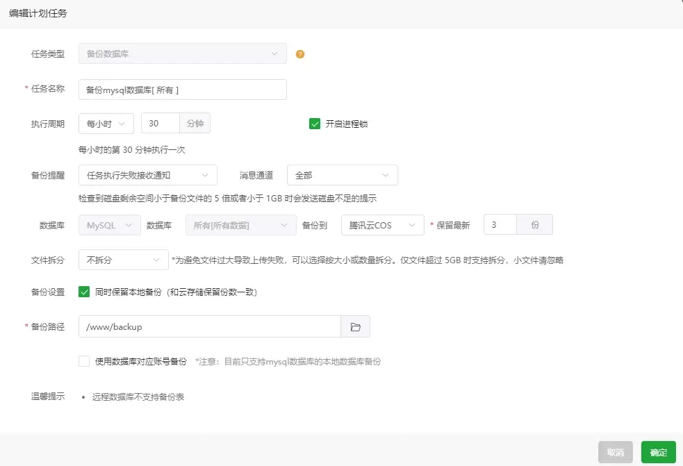Image resolution: width=683 pixels, height=466 pixels.
Task: Click the 取消 cancel button
Action: (x=615, y=451)
